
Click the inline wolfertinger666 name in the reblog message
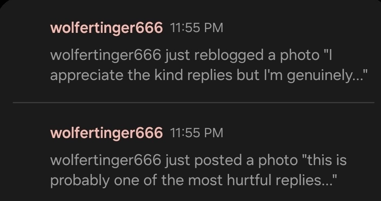pos(105,56)
